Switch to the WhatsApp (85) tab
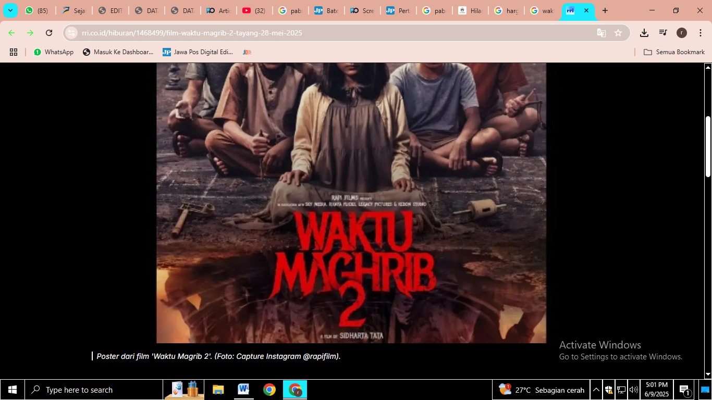The width and height of the screenshot is (712, 400). coord(38,10)
